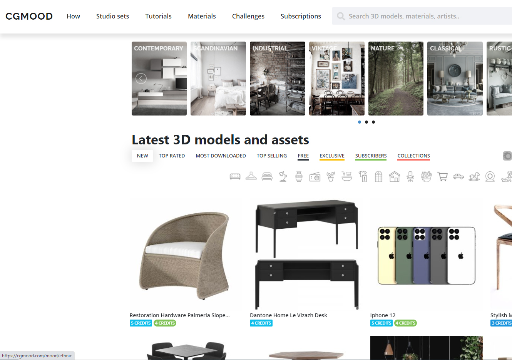Filter by the car vehicles category icon

pyautogui.click(x=458, y=177)
